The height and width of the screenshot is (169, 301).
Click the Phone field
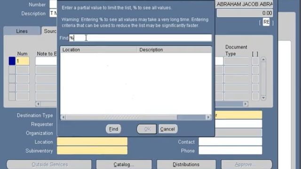click(230, 151)
